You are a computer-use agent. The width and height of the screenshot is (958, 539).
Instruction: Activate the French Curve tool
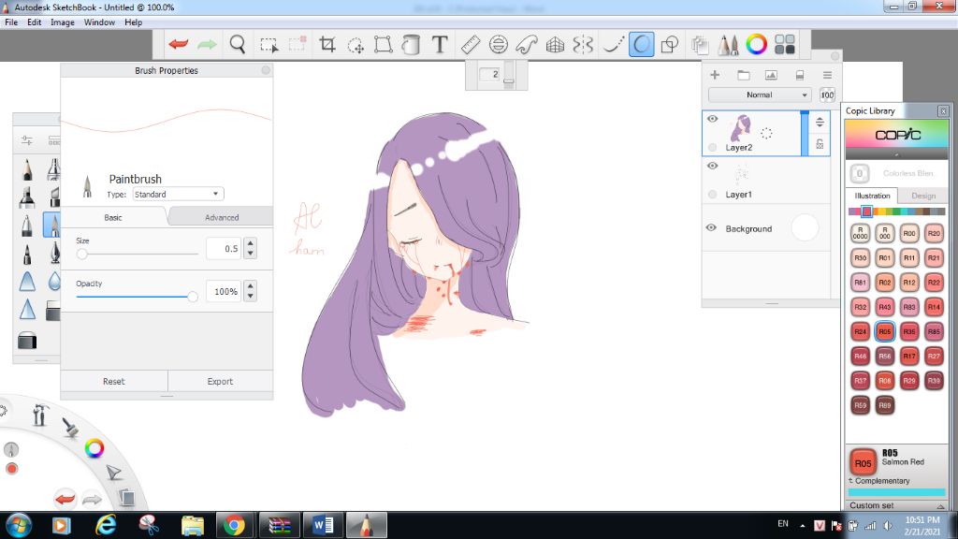[526, 44]
